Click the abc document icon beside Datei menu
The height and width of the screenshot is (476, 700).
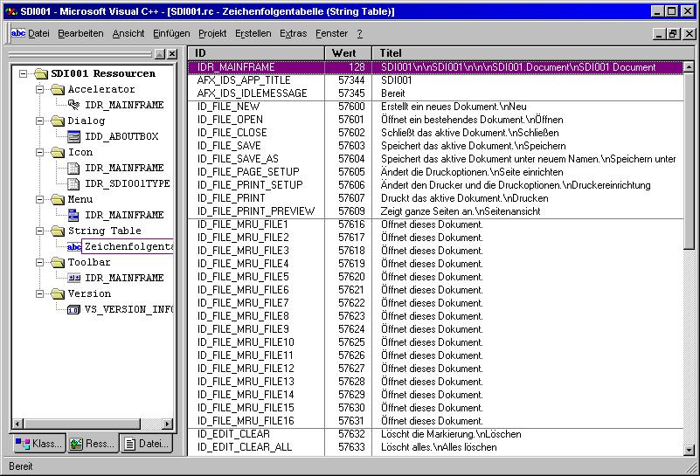click(x=17, y=33)
